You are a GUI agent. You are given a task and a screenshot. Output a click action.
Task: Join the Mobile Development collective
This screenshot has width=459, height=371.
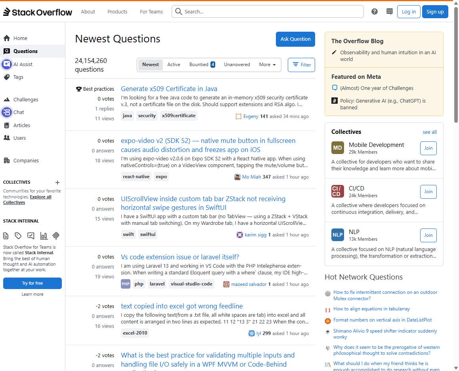pos(428,148)
